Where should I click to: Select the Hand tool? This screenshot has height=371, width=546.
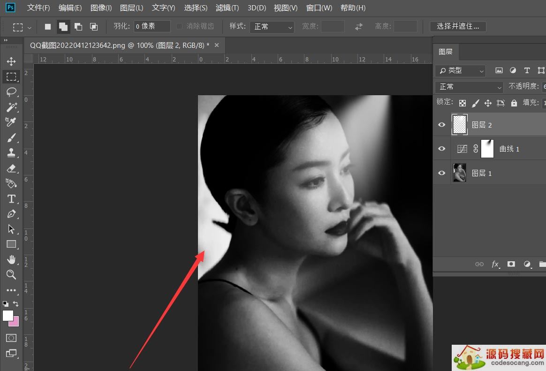[11, 259]
